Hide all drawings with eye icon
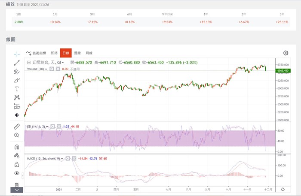 click(17, 173)
